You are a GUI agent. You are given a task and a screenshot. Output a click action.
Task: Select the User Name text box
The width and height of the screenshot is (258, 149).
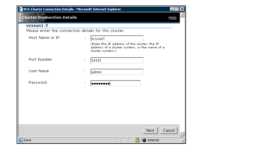pos(117,72)
